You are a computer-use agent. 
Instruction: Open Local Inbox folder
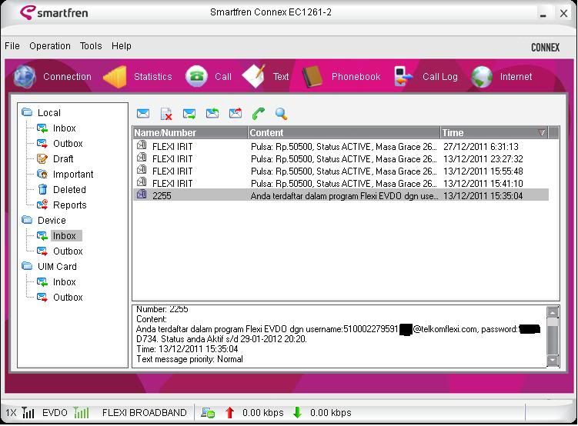(x=64, y=128)
